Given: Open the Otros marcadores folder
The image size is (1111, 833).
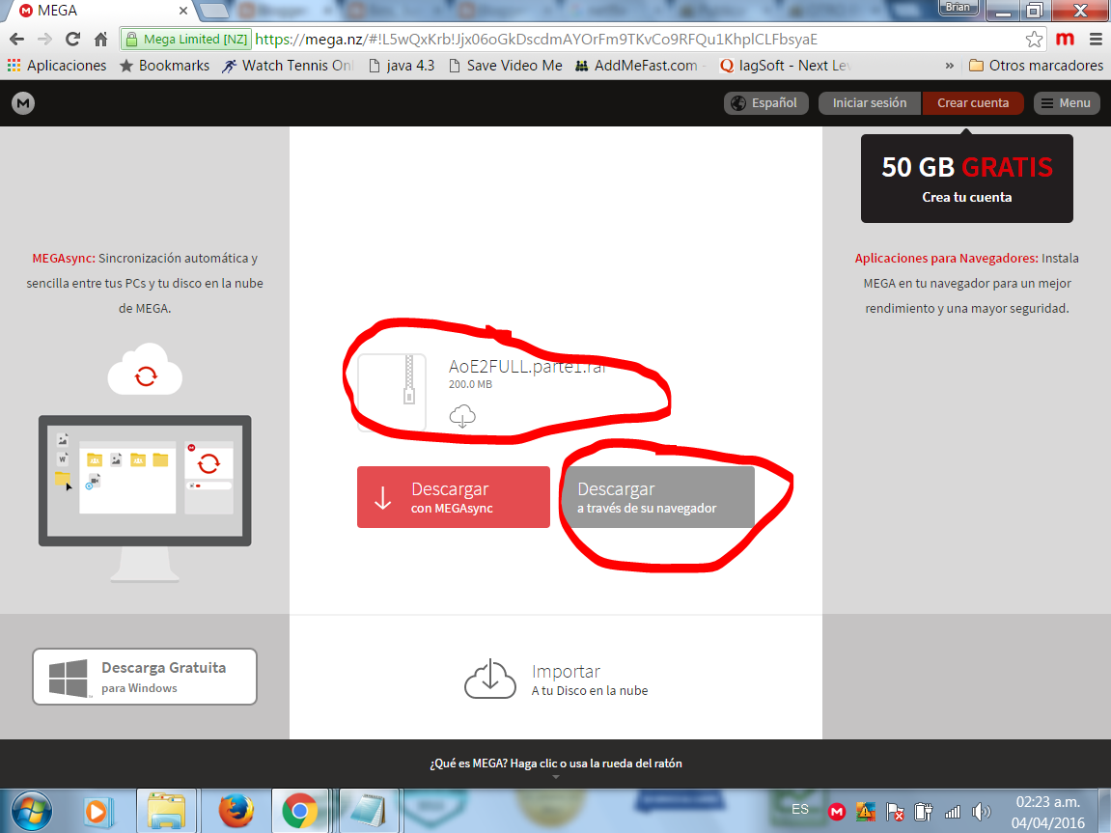Looking at the screenshot, I should point(1036,66).
